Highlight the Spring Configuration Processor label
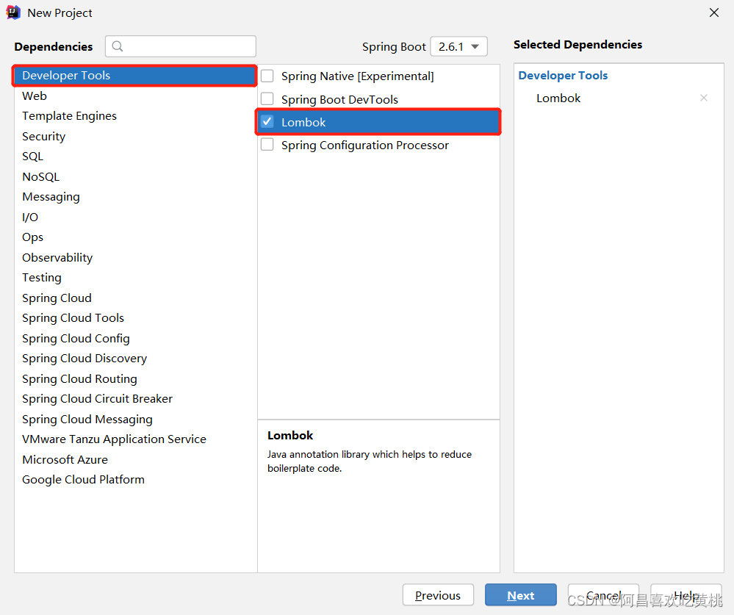The height and width of the screenshot is (615, 734). click(365, 145)
